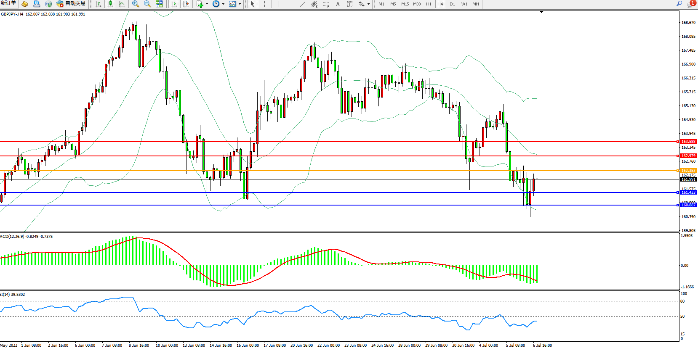This screenshot has height=348, width=698.
Task: Toggle chart auto scroll
Action: [173, 4]
